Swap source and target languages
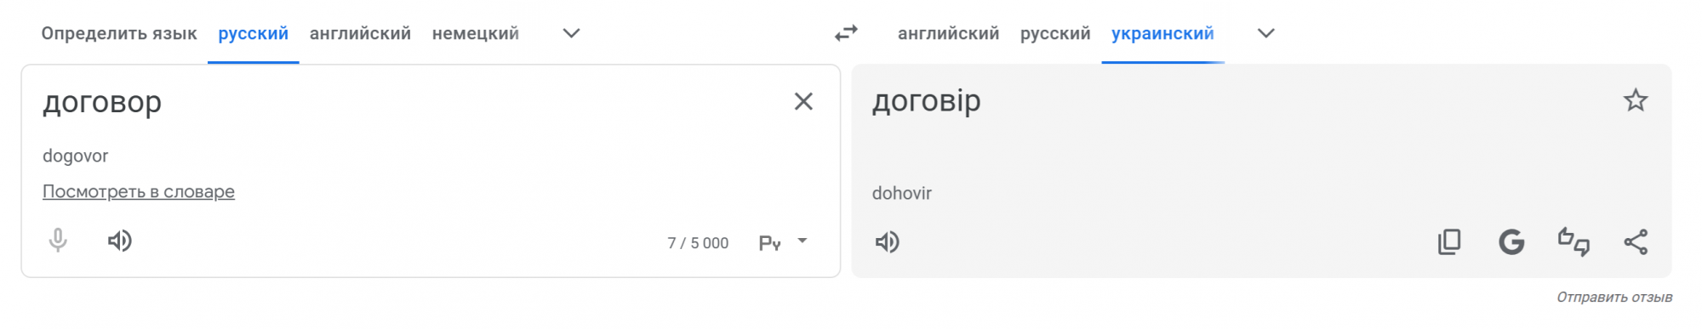The image size is (1702, 329). [x=846, y=33]
